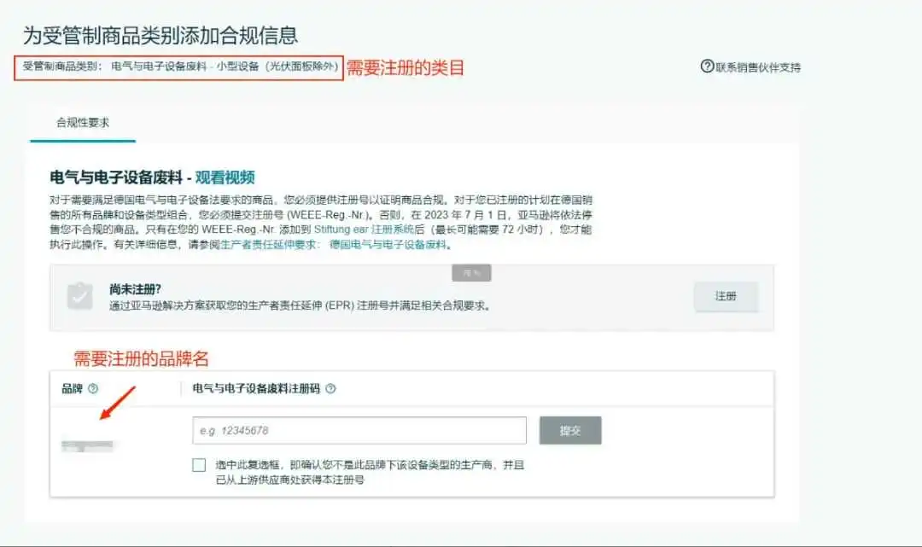Click the help icon beside 联系销售伙伴支持
The height and width of the screenshot is (547, 922).
point(707,67)
